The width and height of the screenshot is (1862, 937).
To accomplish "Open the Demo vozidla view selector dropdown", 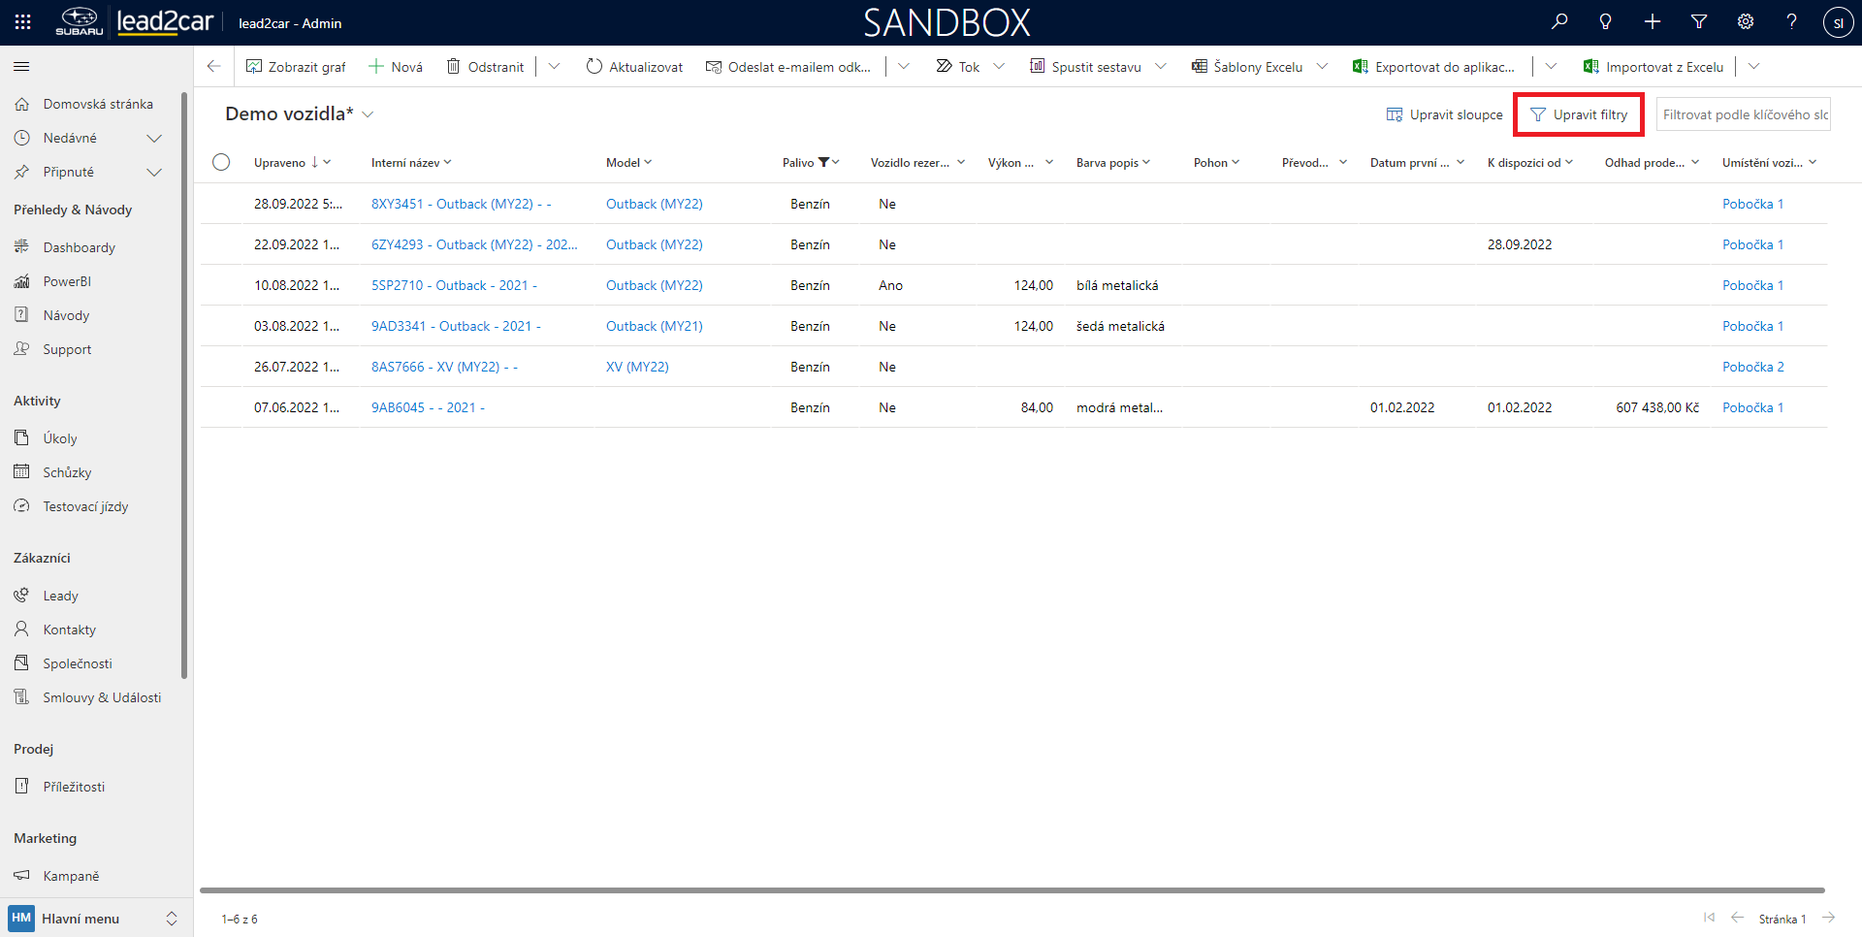I will pyautogui.click(x=368, y=114).
